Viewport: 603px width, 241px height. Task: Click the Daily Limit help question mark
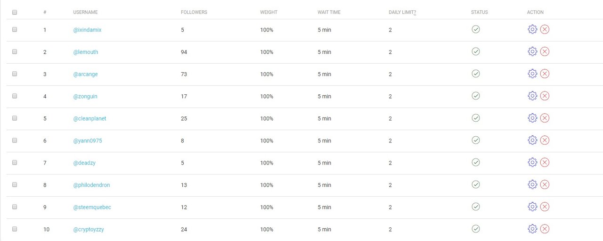(x=415, y=13)
